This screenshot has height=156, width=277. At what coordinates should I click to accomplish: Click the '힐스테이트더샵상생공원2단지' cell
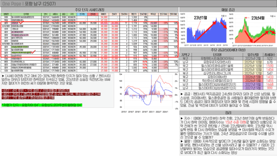[x=217, y=84]
